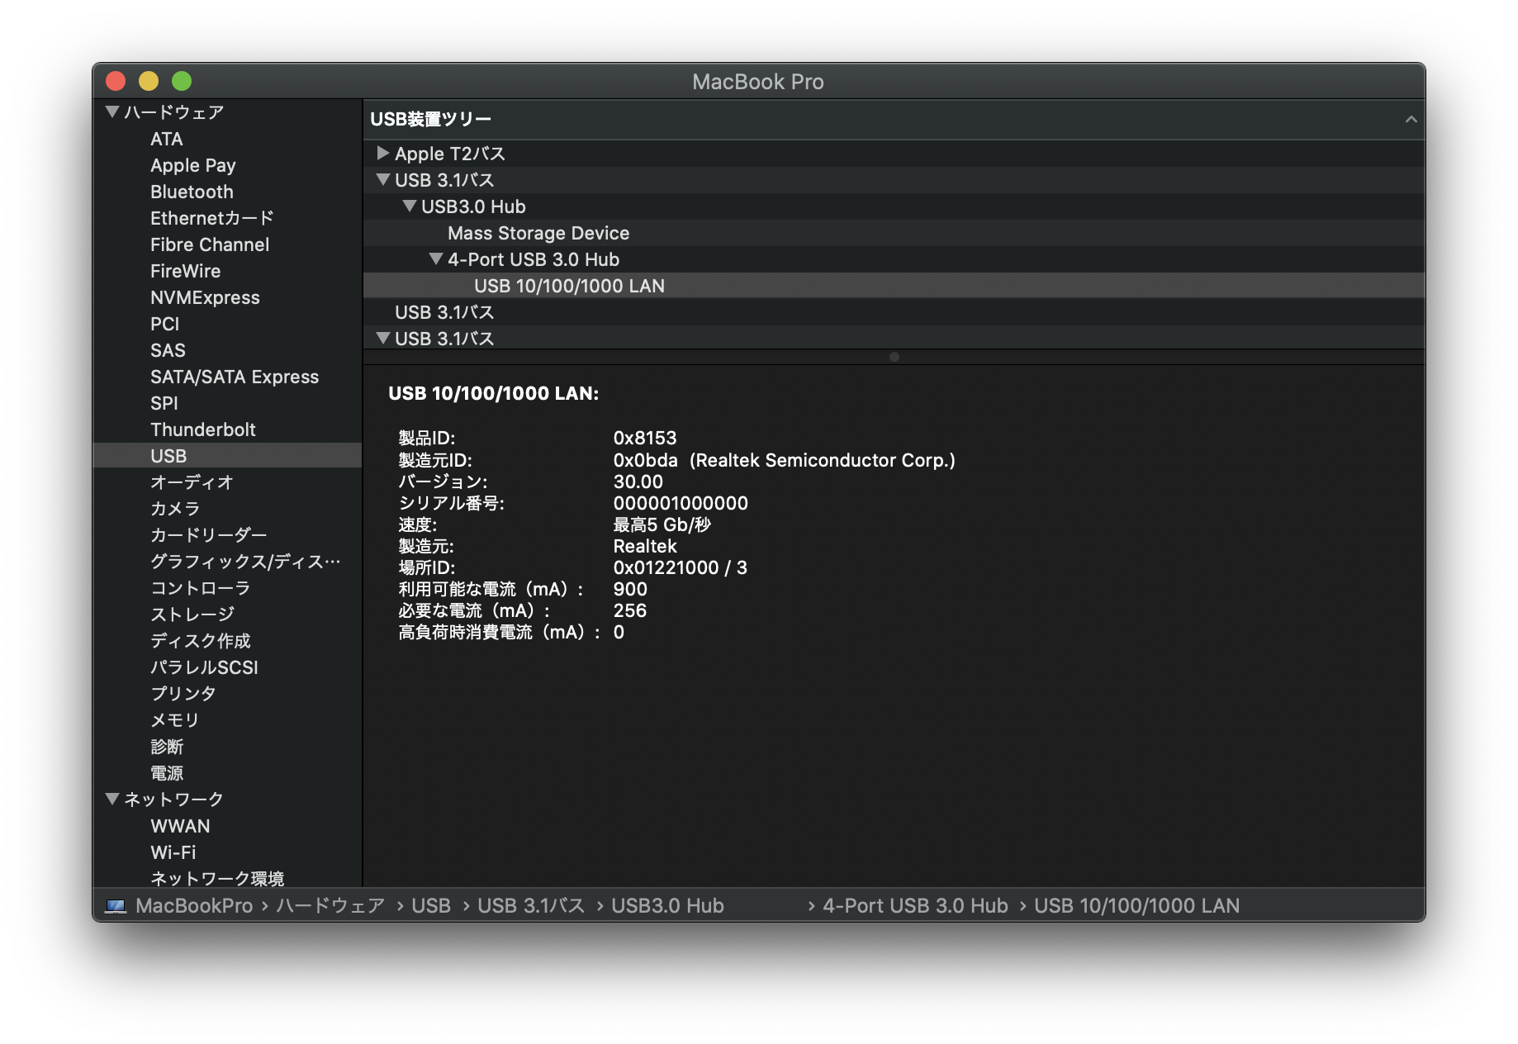Click the MacBookPro computer icon in path bar
Image resolution: width=1518 pixels, height=1044 pixels.
coord(116,906)
